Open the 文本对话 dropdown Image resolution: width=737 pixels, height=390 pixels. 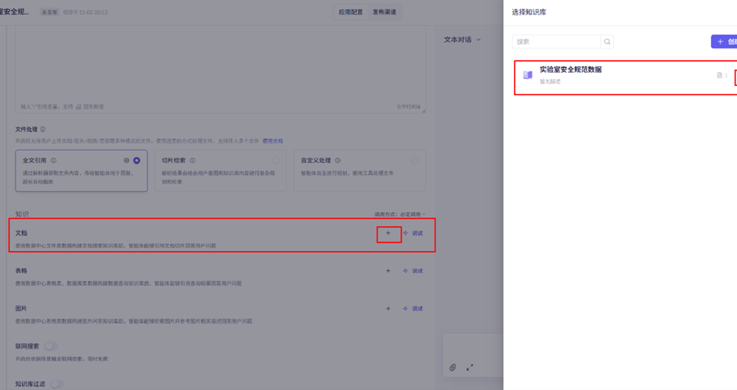coord(462,40)
